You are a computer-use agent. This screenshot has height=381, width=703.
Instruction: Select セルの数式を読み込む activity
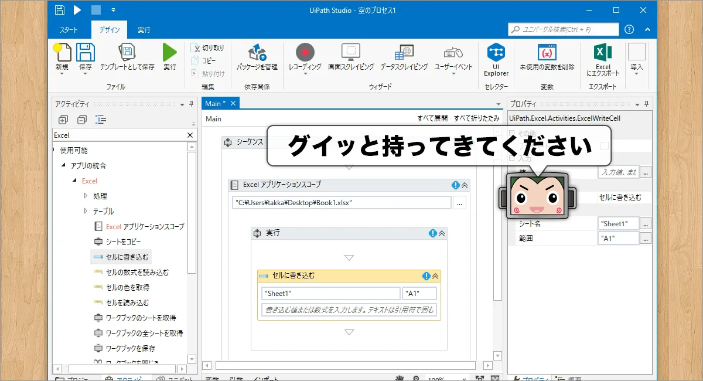click(131, 272)
